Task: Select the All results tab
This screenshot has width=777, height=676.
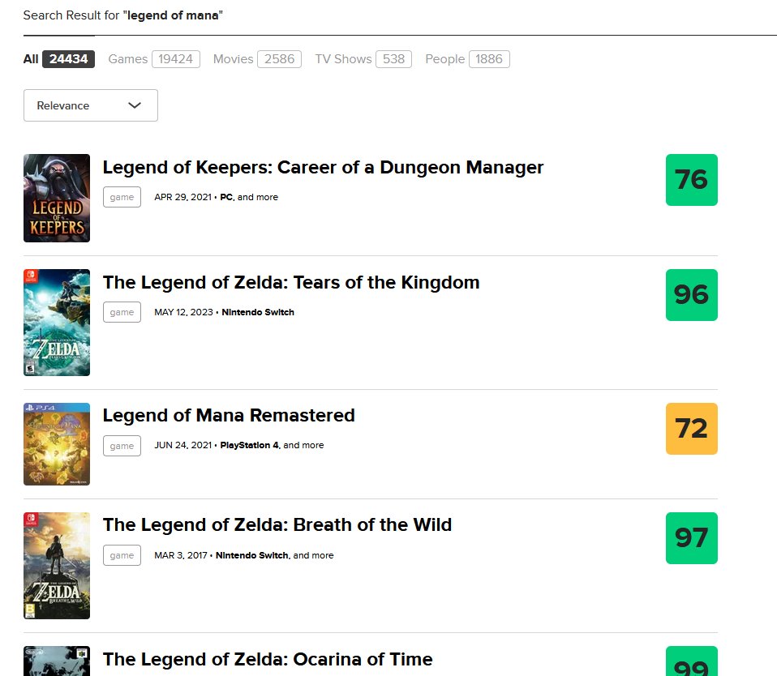Action: (x=30, y=58)
